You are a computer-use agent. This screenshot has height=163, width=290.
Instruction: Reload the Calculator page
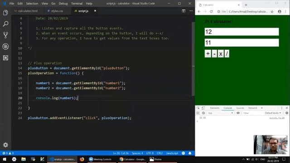click(211, 11)
